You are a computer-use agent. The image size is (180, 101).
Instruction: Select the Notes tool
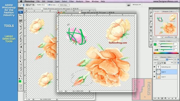click(x=21, y=68)
